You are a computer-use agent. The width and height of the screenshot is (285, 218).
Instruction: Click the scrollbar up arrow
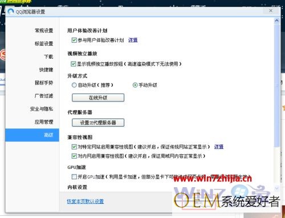[276, 21]
